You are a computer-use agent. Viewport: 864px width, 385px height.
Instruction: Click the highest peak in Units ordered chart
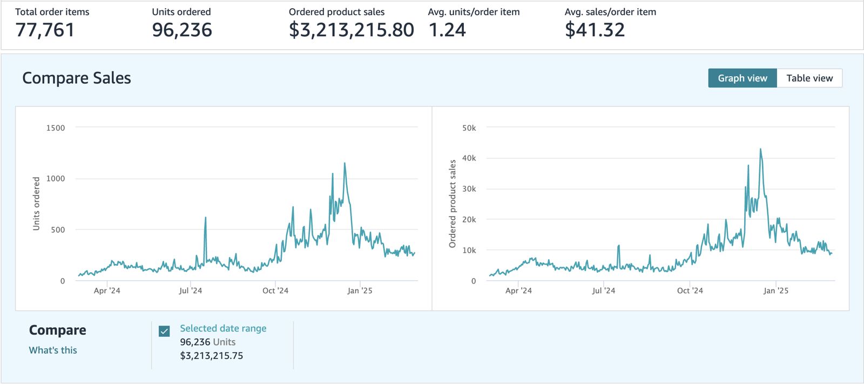[345, 164]
